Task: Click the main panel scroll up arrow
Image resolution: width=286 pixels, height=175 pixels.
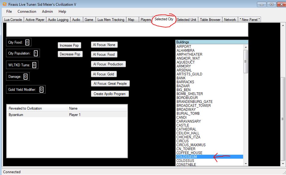Action: coord(283,25)
